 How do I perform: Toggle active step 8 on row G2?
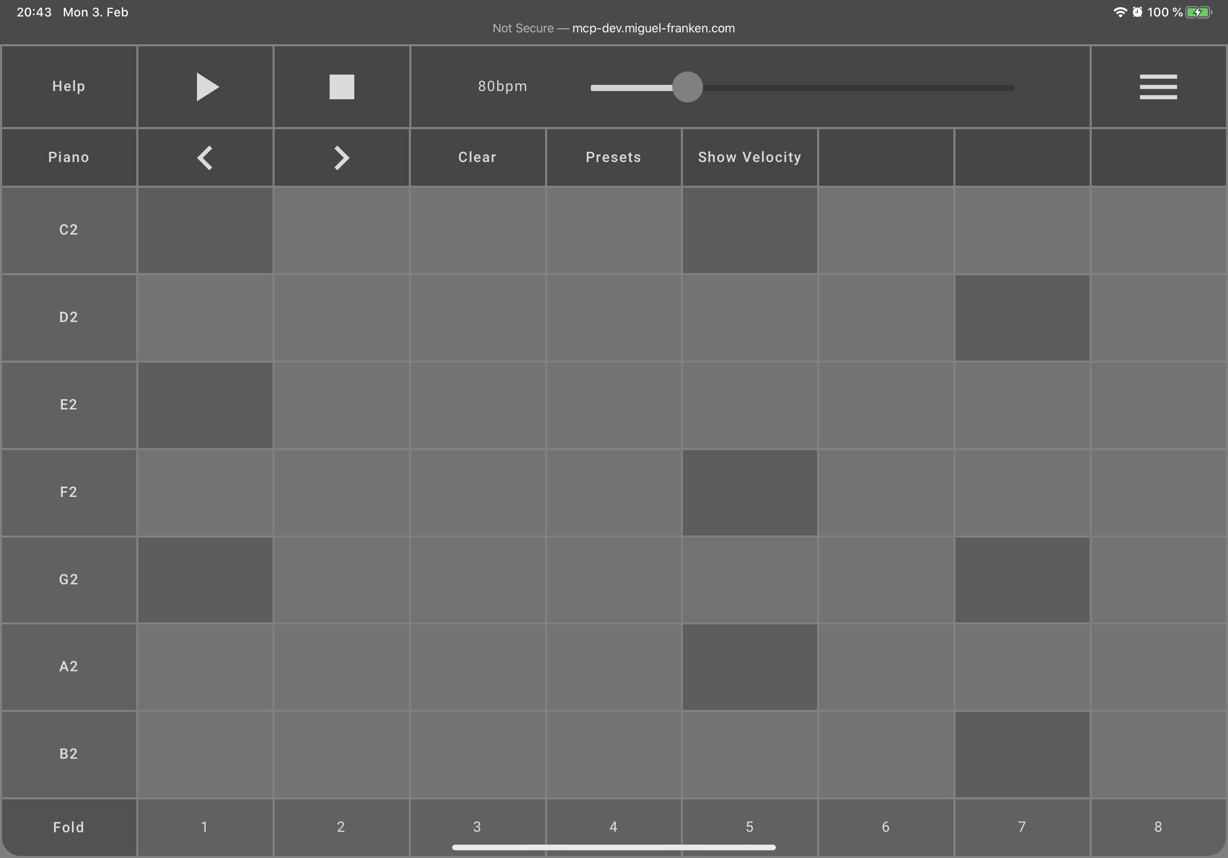coord(1158,579)
